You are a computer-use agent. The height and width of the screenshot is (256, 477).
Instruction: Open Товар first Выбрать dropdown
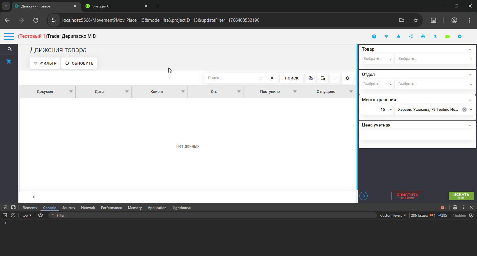point(377,59)
